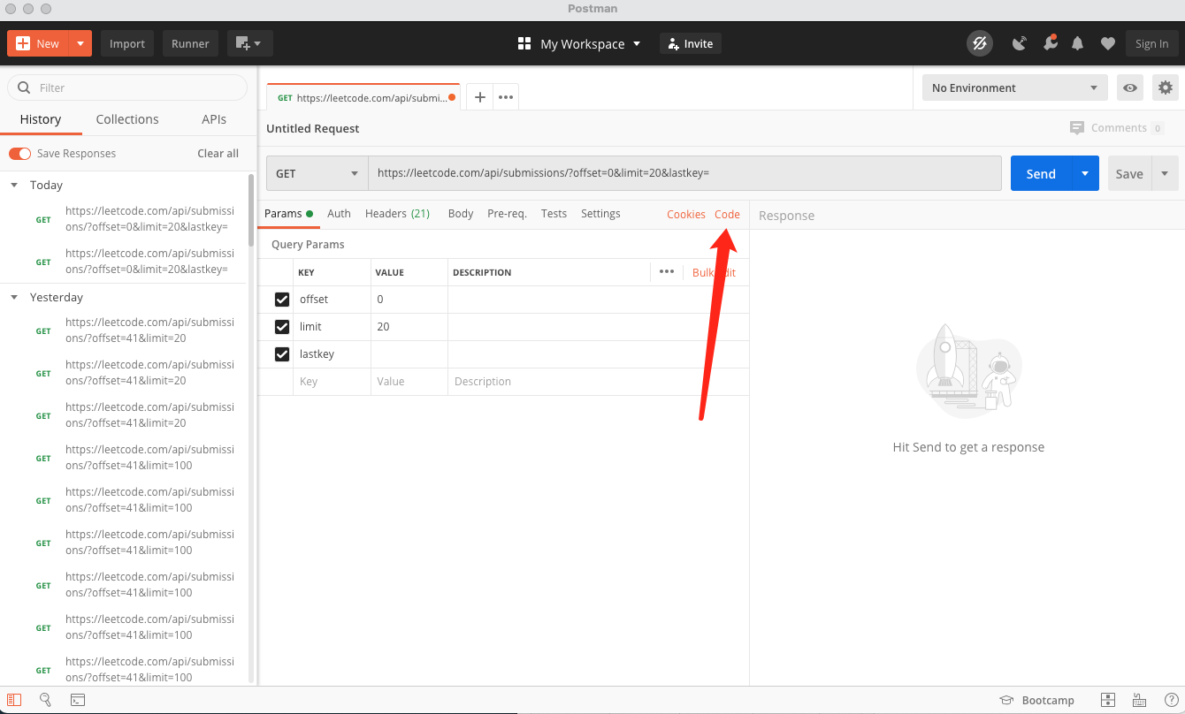The width and height of the screenshot is (1185, 714).
Task: Open Find and Replace magnifier in status bar
Action: tap(45, 700)
